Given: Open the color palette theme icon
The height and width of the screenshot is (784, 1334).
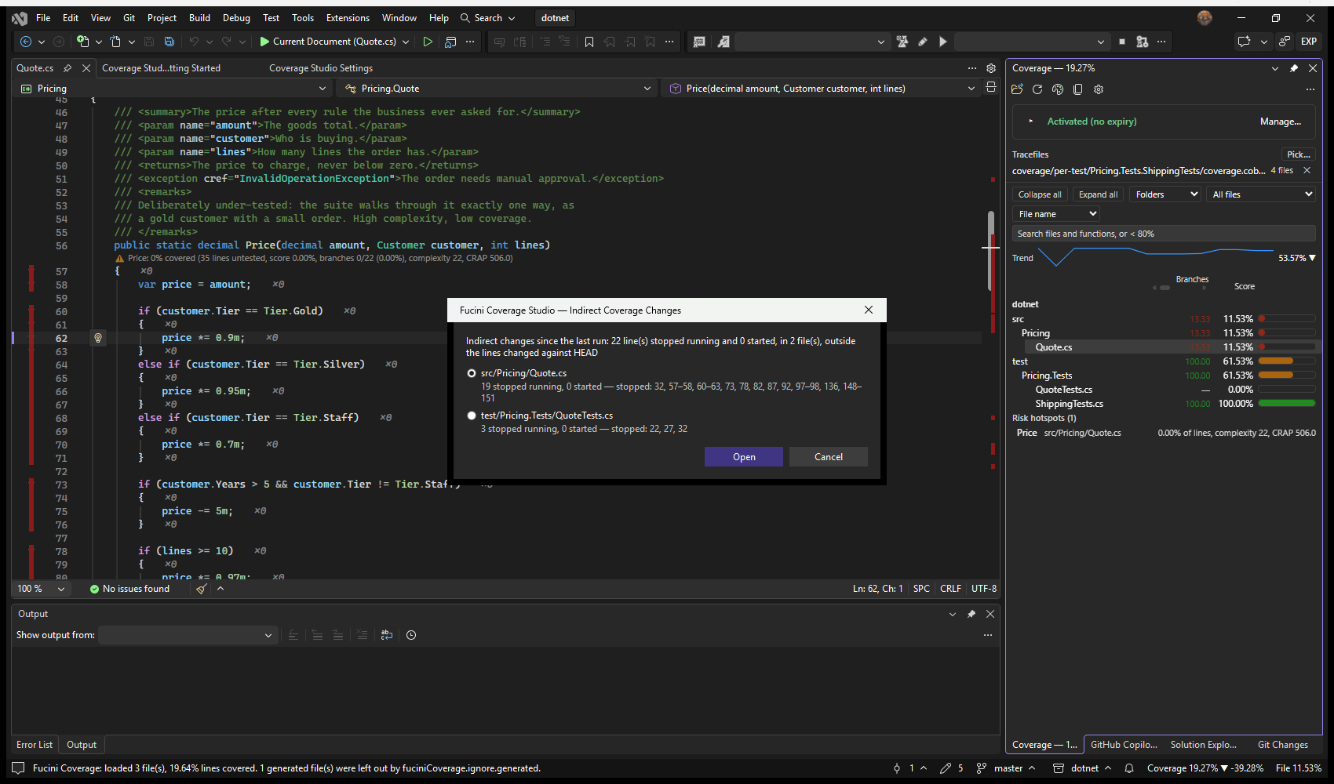Looking at the screenshot, I should point(1058,89).
